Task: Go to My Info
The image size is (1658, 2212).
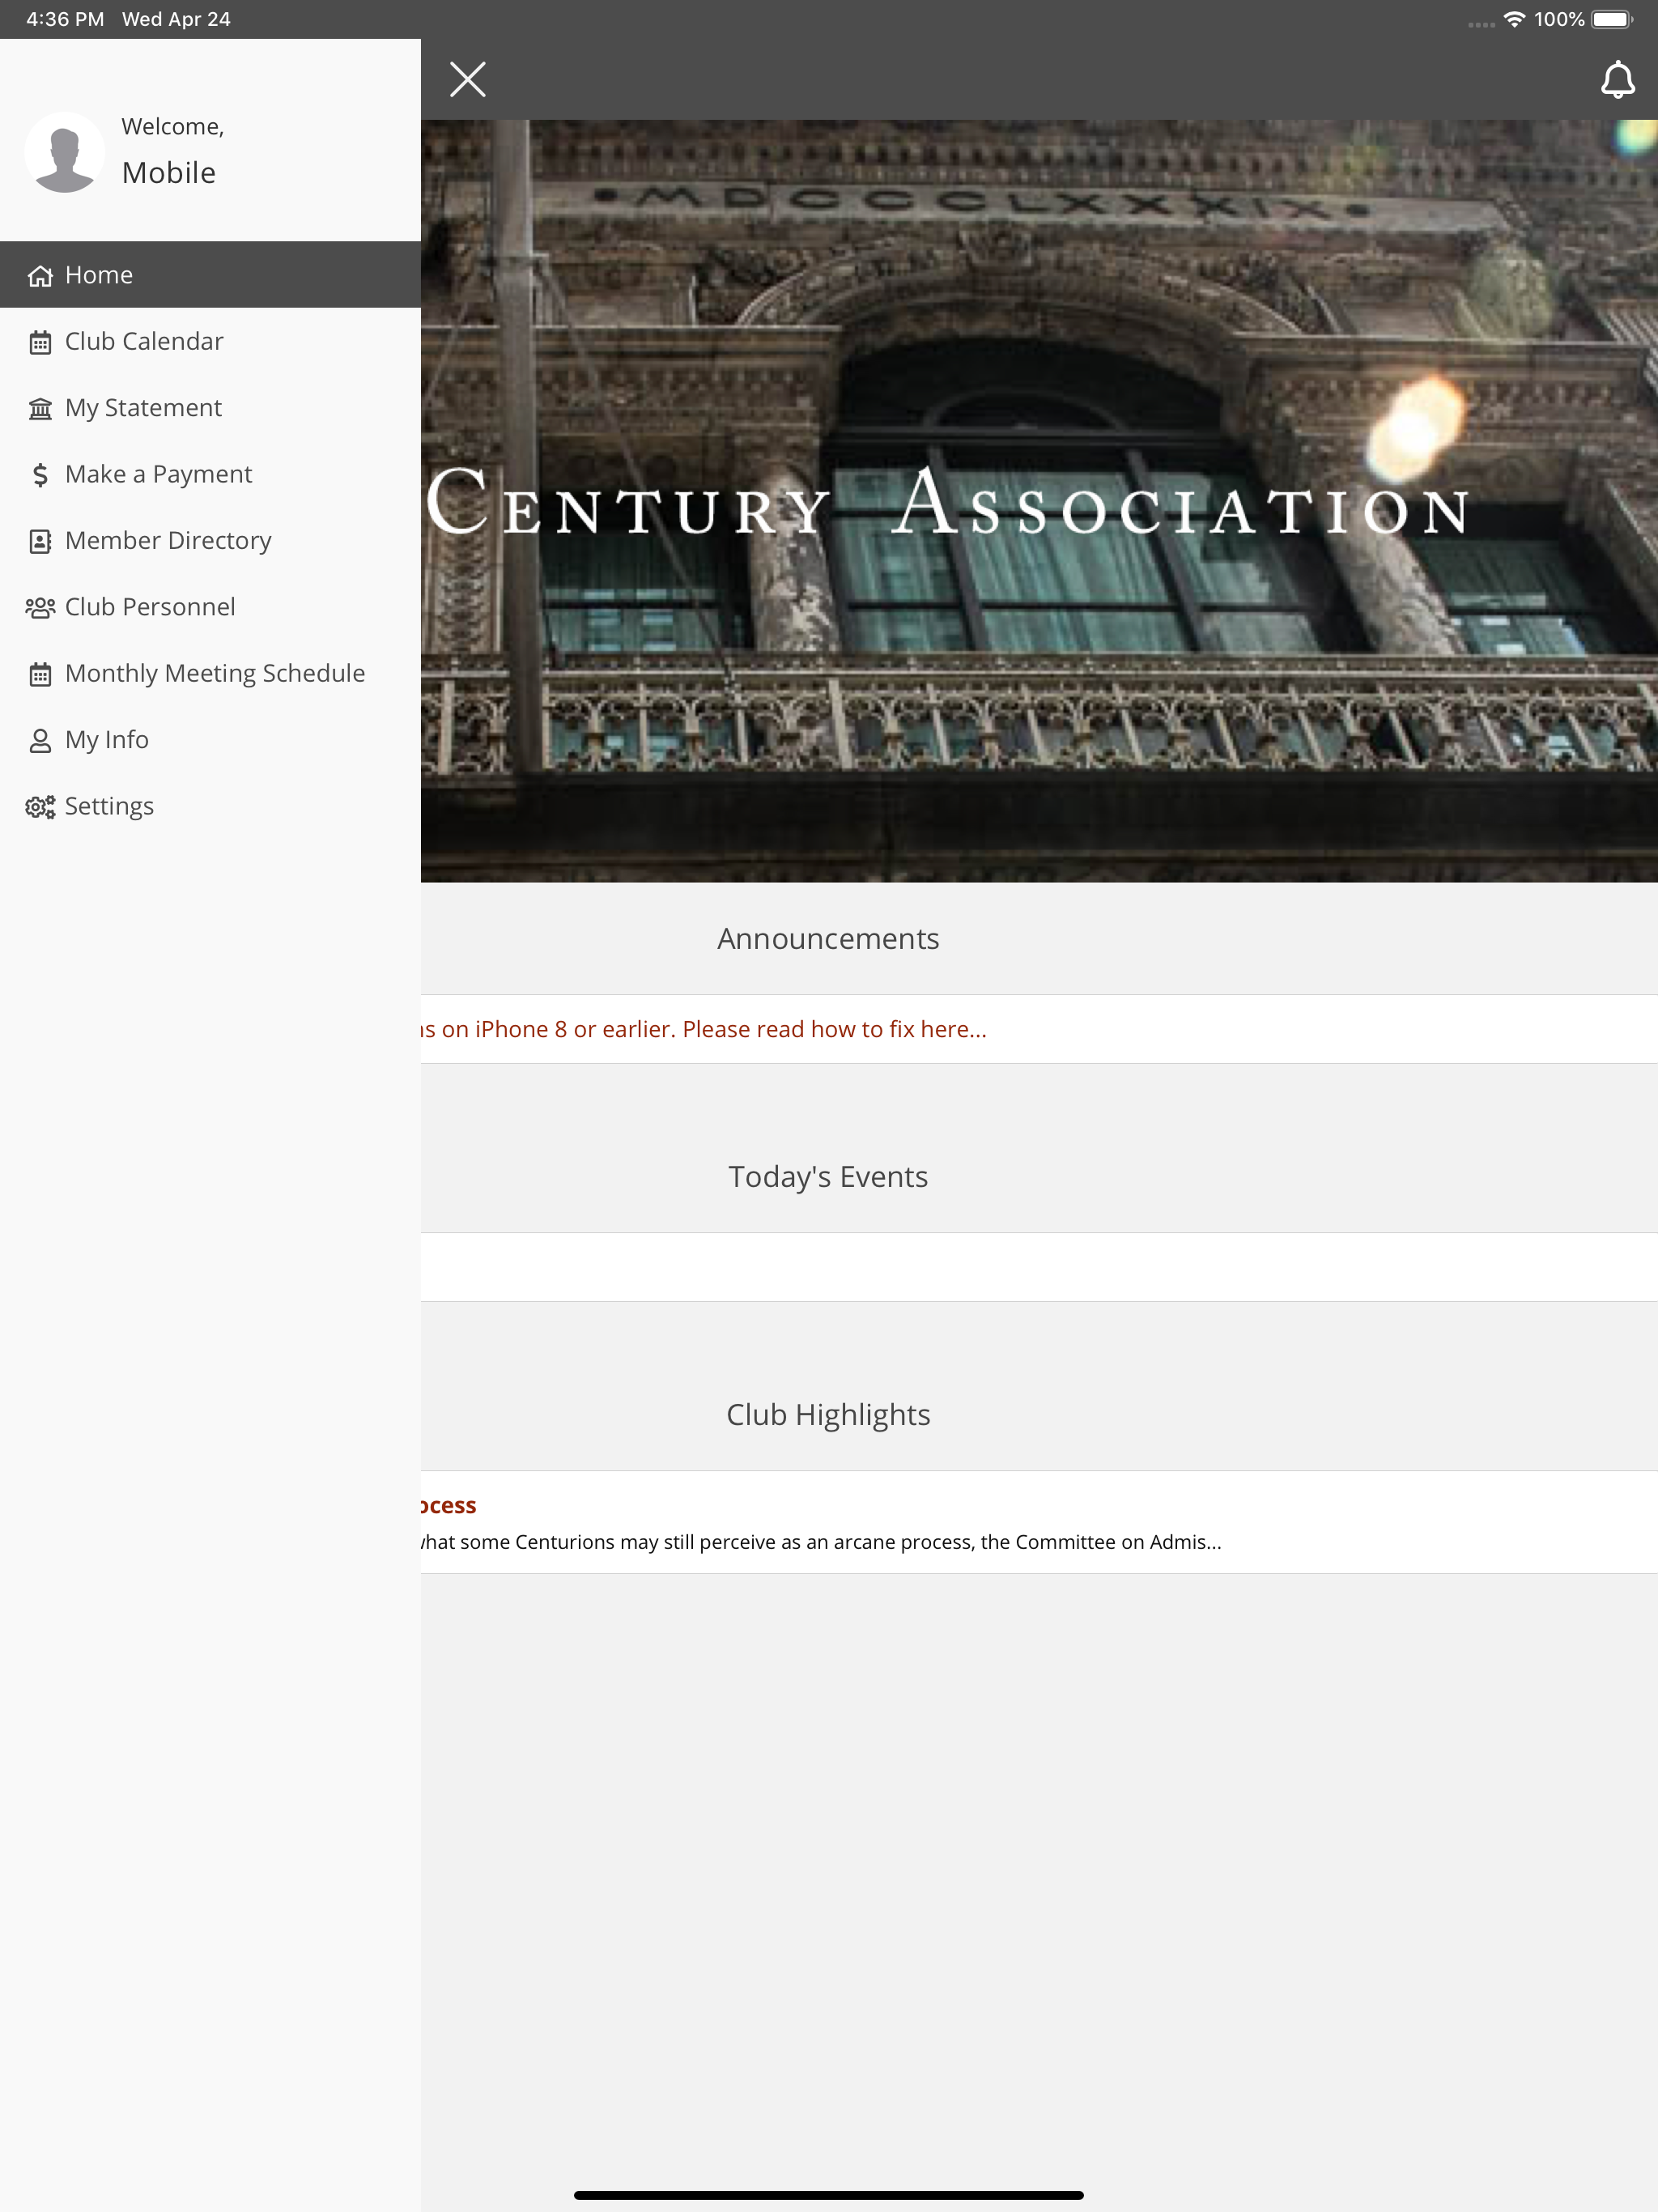Action: [x=210, y=739]
